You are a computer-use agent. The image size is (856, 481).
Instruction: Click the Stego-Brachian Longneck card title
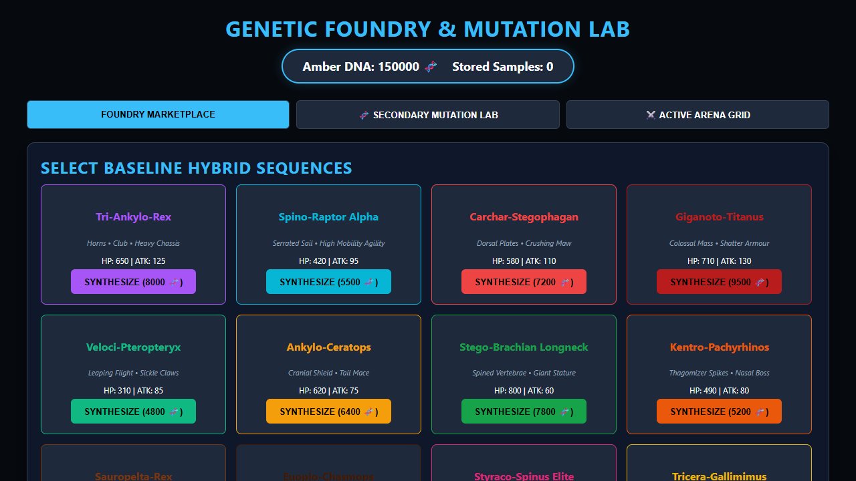click(524, 347)
